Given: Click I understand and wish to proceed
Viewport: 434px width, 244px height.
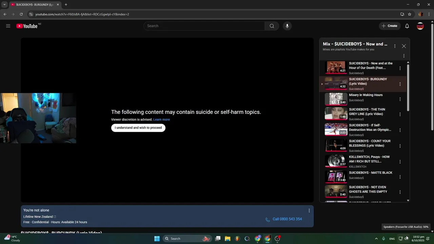Looking at the screenshot, I should point(138,128).
